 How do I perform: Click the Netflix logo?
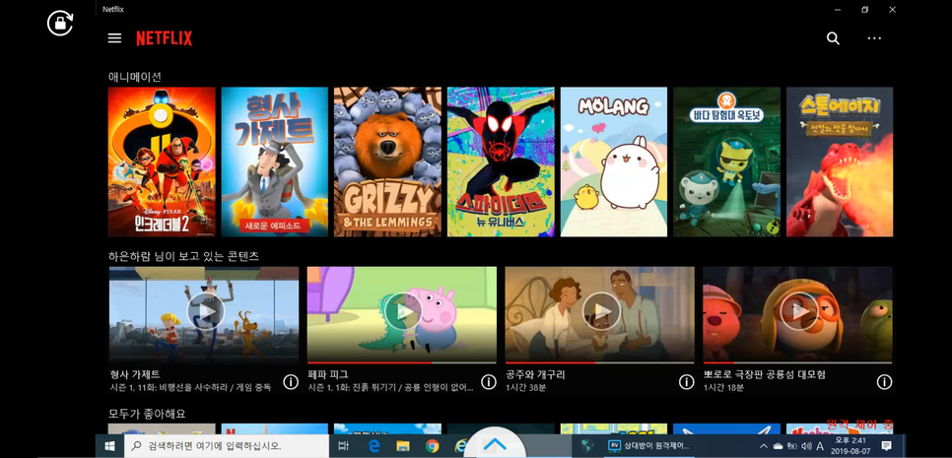pyautogui.click(x=164, y=38)
